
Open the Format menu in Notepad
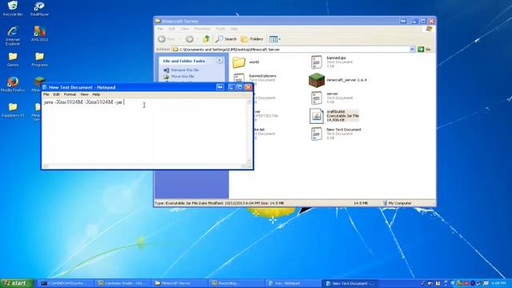coord(70,94)
